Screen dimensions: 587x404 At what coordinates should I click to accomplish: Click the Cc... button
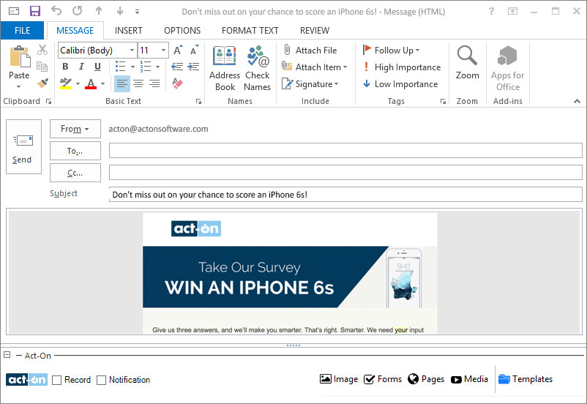coord(75,173)
